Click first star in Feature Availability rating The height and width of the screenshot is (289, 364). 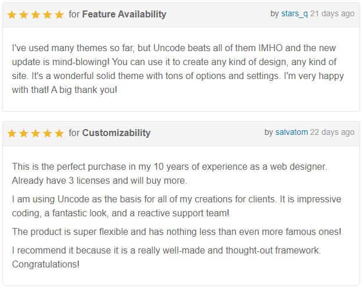pos(12,15)
